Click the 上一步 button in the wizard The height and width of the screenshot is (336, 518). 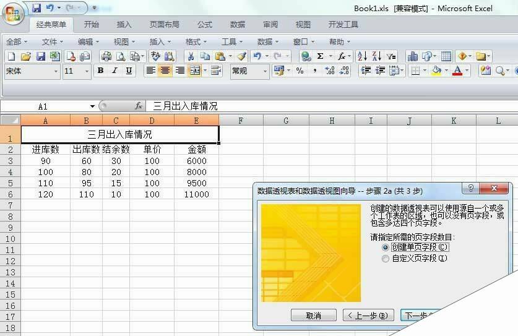pyautogui.click(x=368, y=316)
